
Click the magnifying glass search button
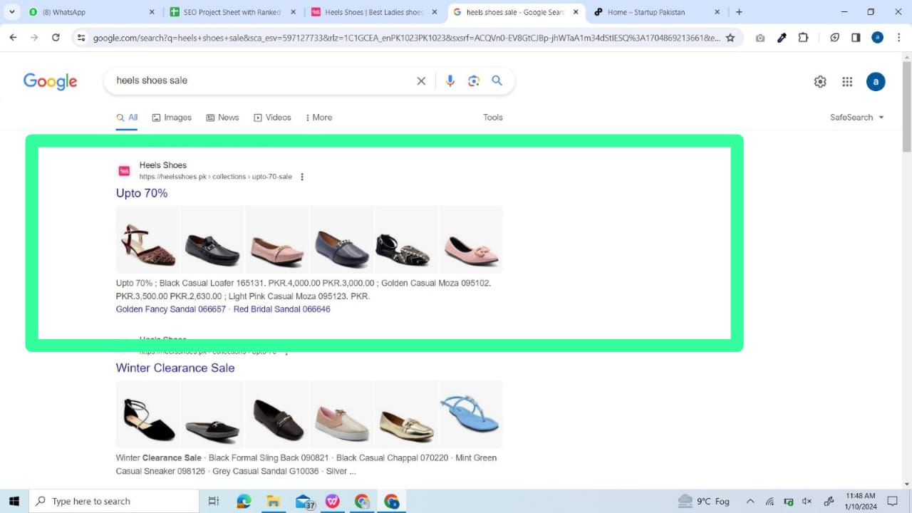(x=497, y=81)
